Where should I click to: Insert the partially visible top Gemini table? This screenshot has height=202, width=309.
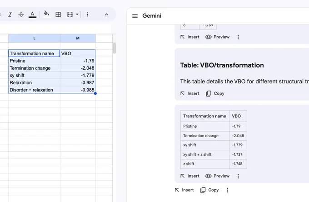pyautogui.click(x=190, y=37)
